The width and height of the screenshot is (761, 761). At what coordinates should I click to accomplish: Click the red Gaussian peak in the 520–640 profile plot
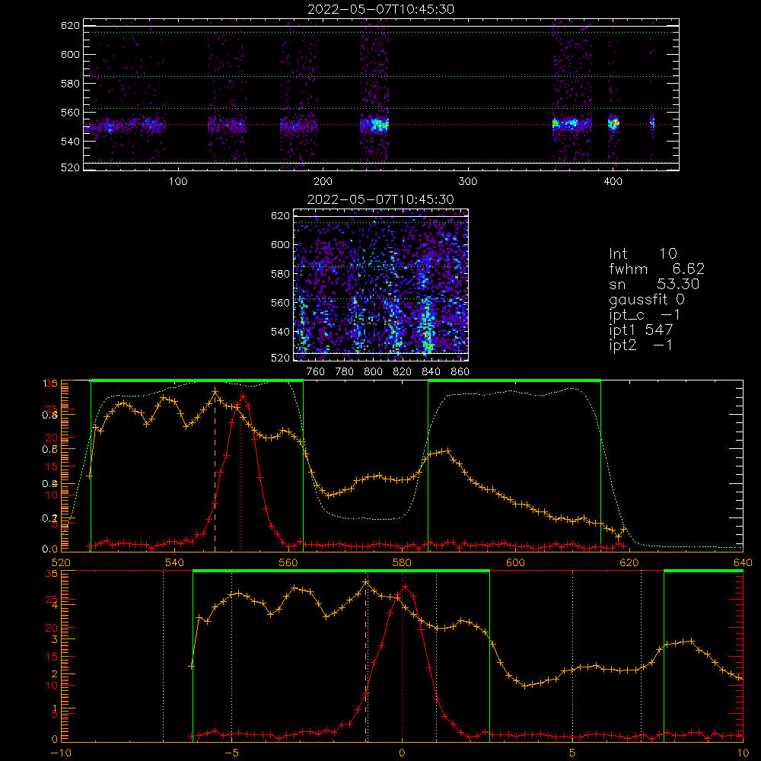click(x=244, y=396)
